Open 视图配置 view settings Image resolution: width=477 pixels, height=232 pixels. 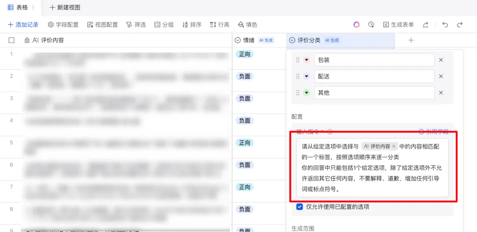[x=102, y=25]
